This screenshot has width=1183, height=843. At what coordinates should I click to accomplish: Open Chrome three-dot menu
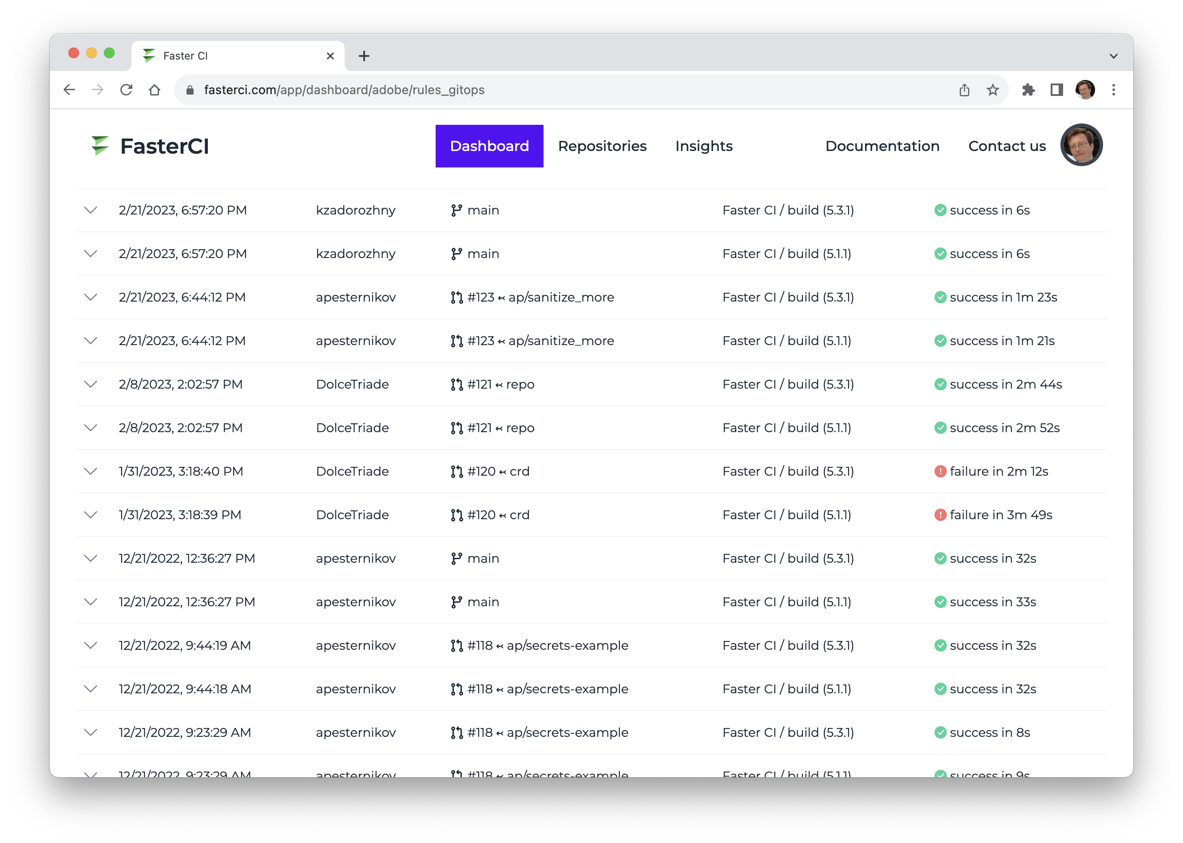1113,90
